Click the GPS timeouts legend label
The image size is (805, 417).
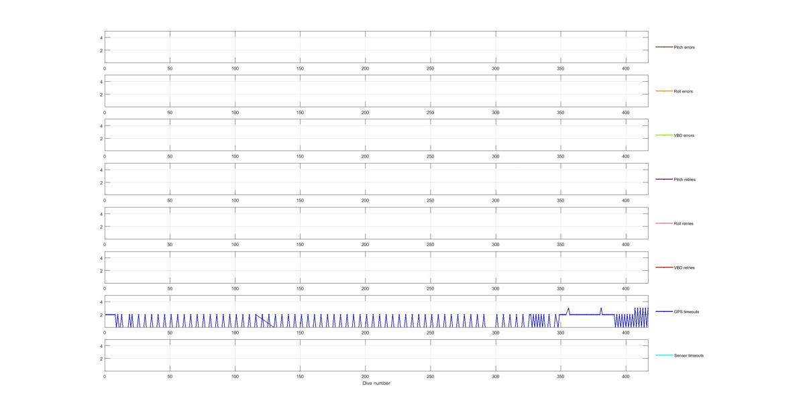686,312
